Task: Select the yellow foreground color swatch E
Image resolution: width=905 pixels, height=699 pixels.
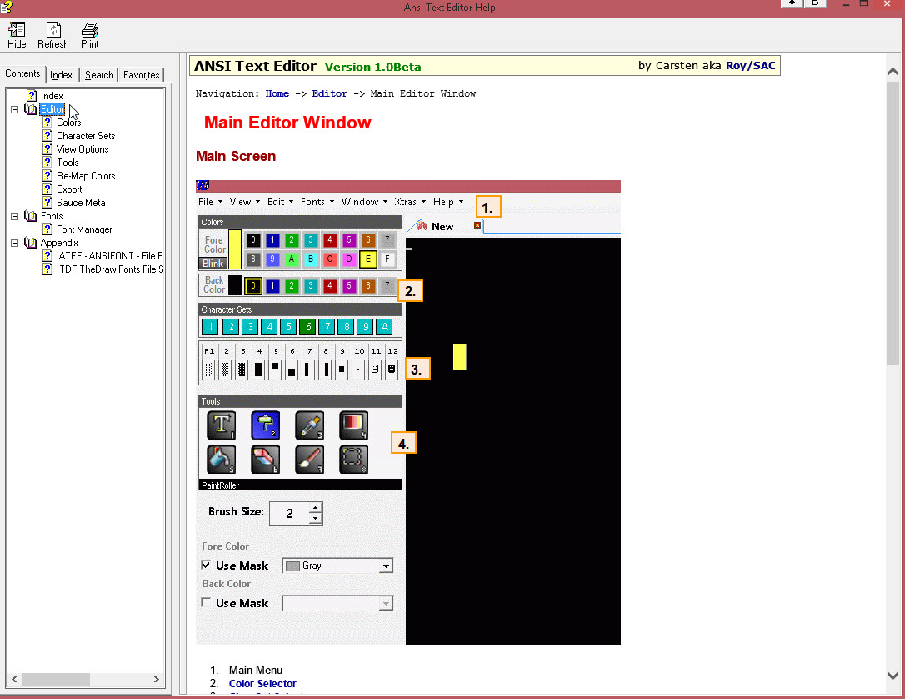Action: tap(367, 259)
